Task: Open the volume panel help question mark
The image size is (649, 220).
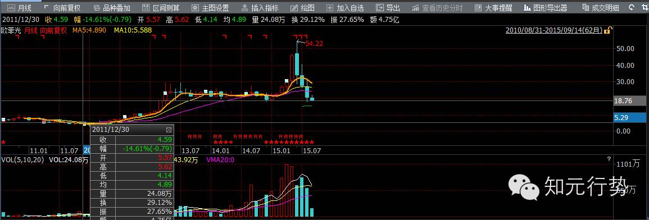Action: [609, 159]
